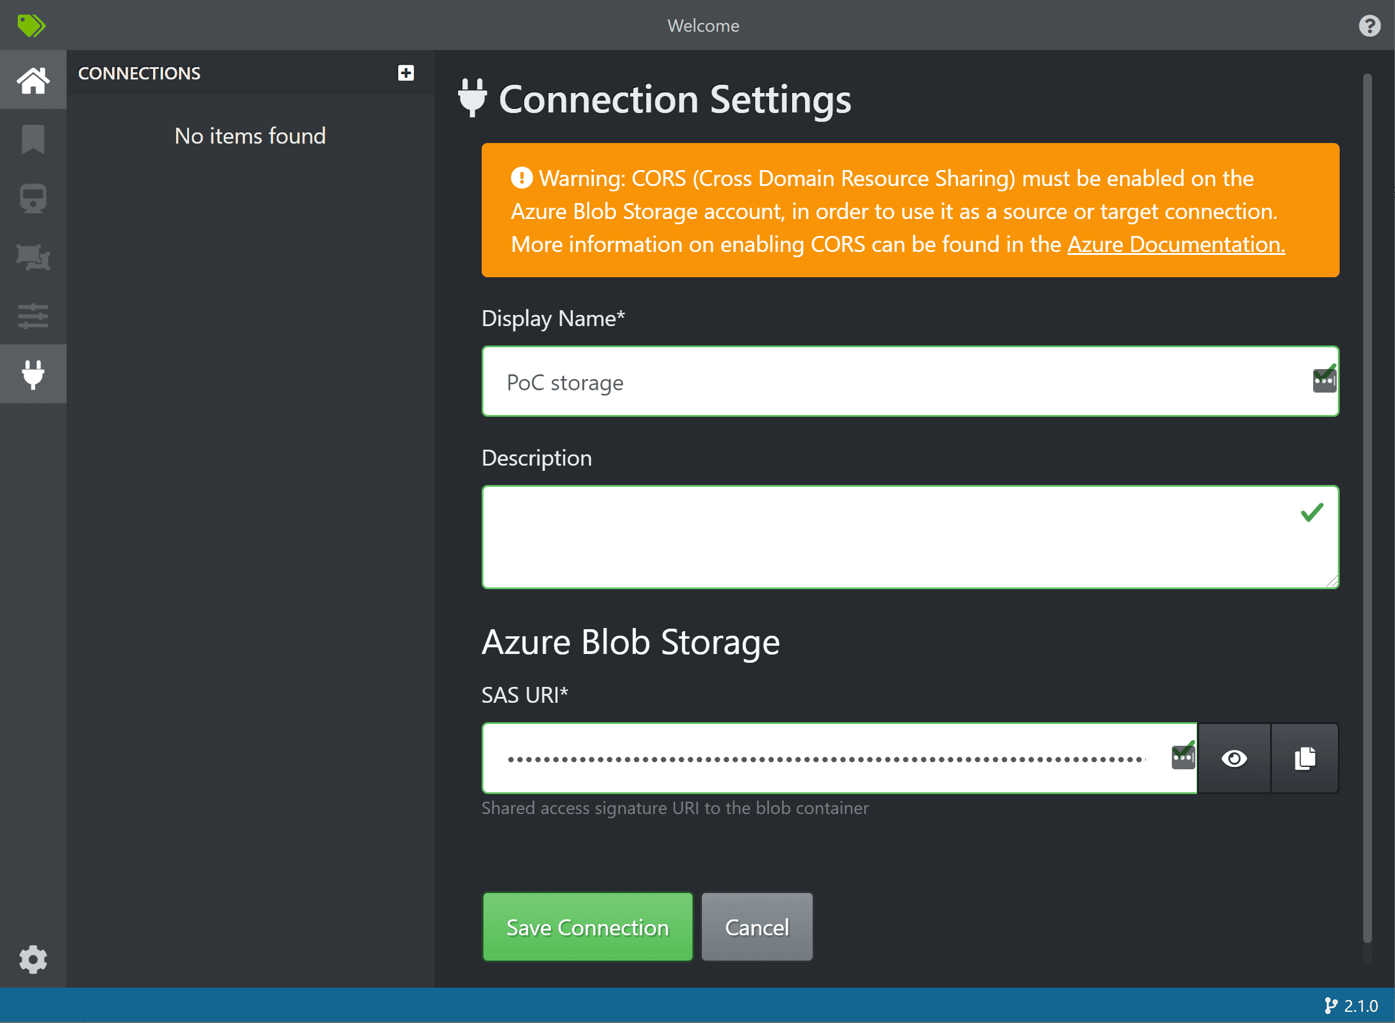Click the 2.1.0 version text

tap(1361, 1006)
